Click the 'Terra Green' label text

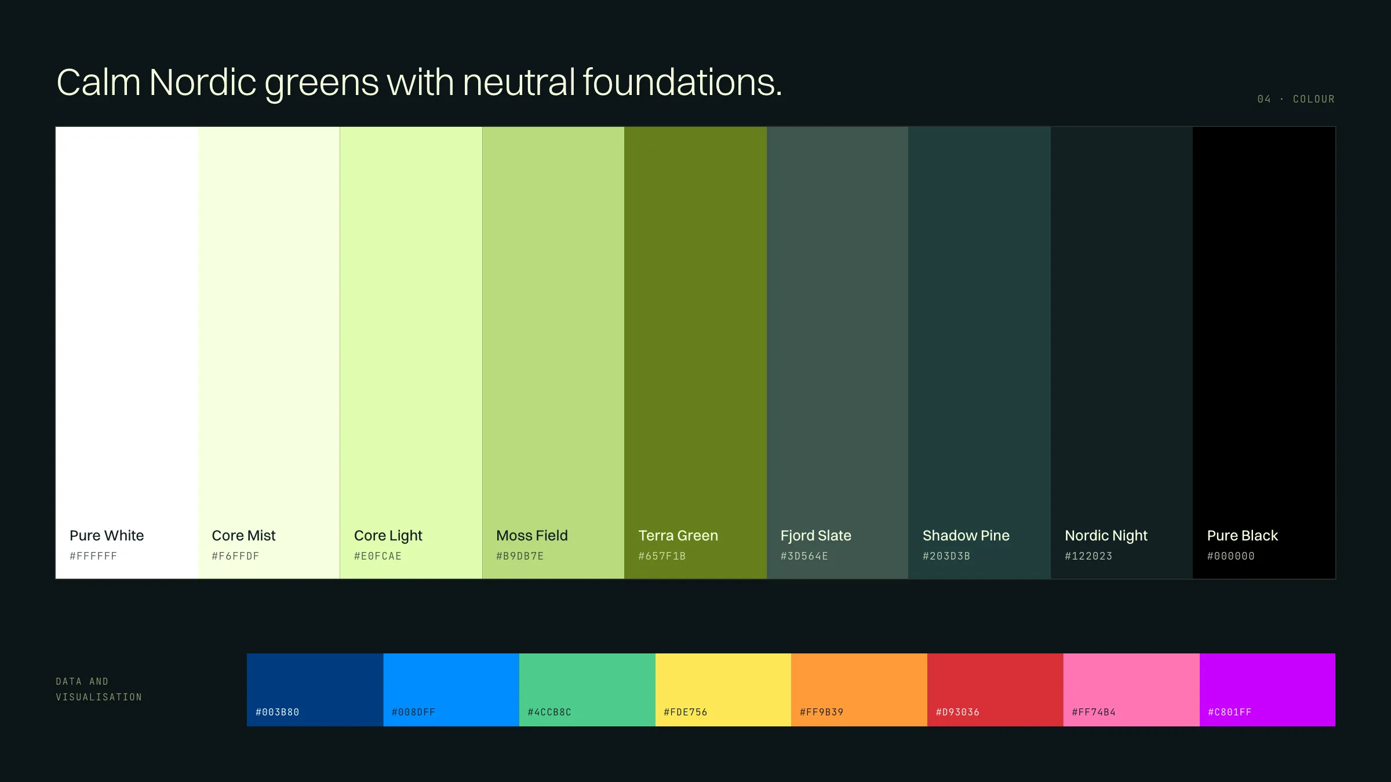click(678, 536)
